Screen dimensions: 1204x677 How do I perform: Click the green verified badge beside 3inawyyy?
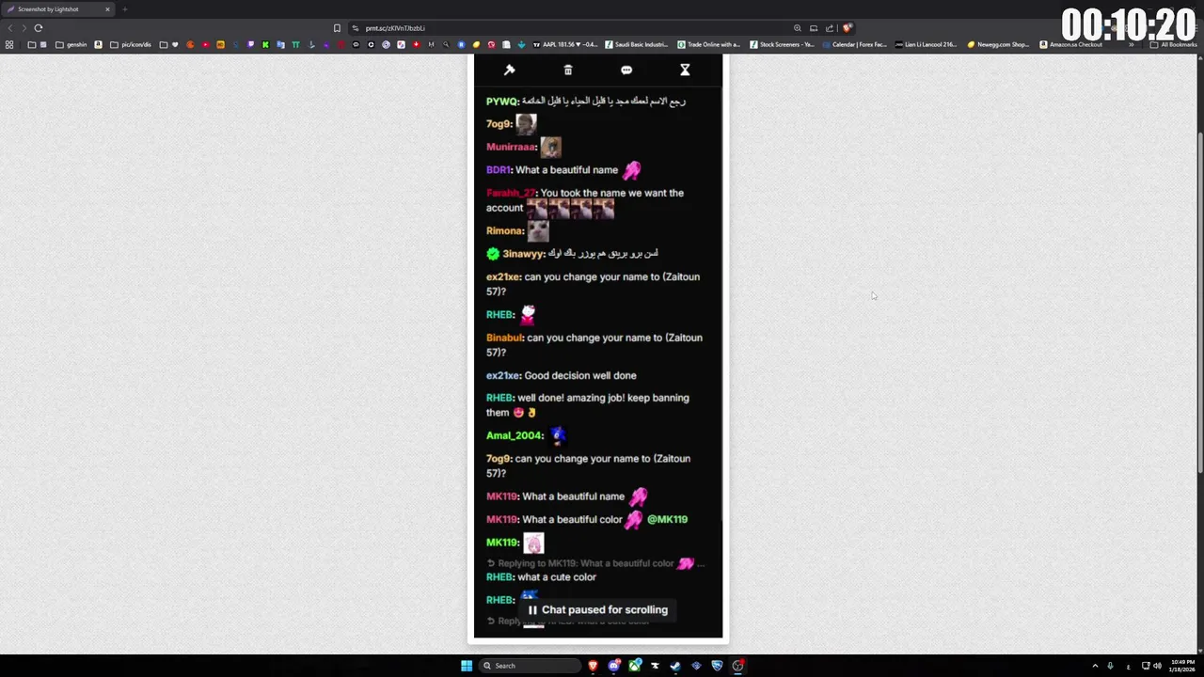click(493, 254)
